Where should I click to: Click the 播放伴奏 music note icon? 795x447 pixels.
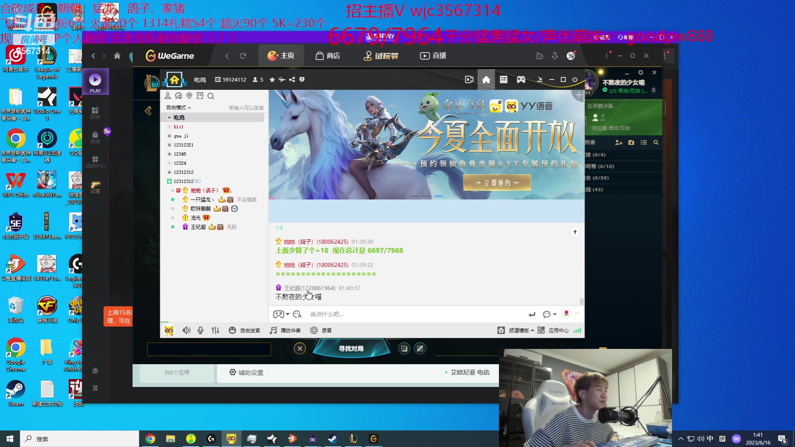(273, 330)
